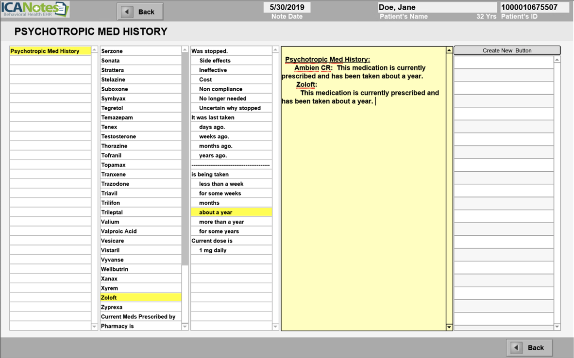Click 'Current Meds Prescribed by' entry
574x358 pixels.
[140, 317]
